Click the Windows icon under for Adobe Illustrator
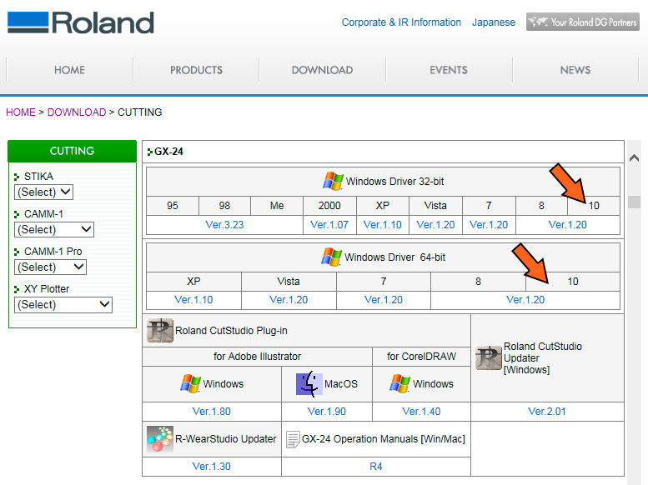The width and height of the screenshot is (648, 485). [191, 383]
